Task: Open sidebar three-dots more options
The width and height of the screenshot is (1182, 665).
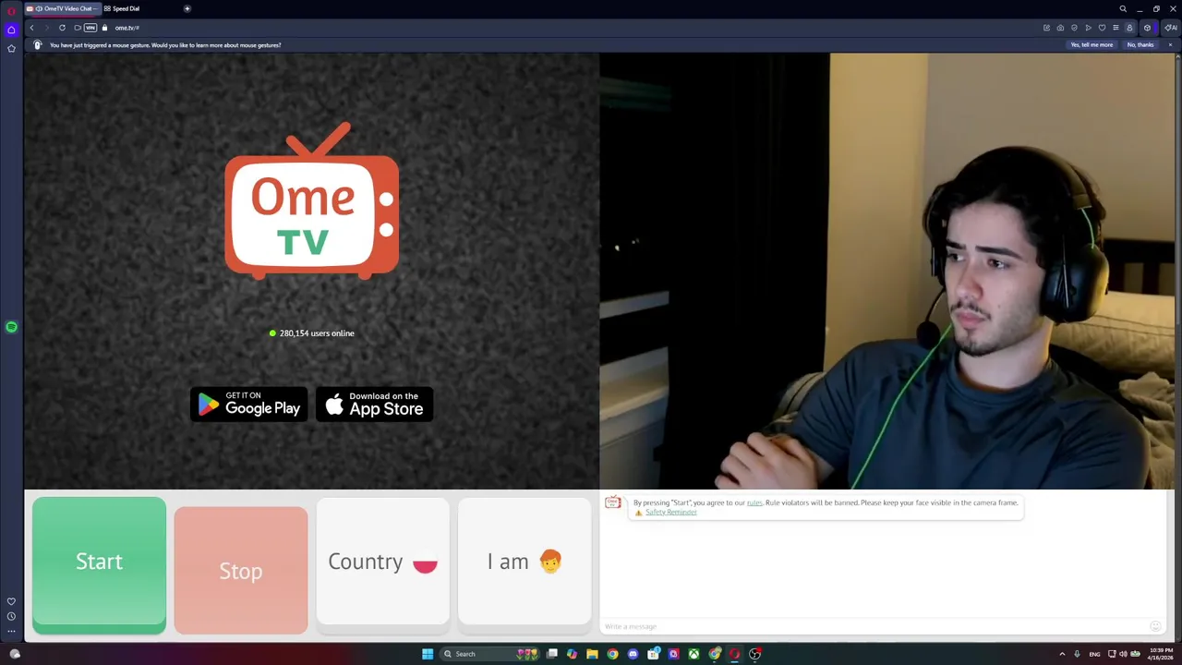Action: pos(11,632)
